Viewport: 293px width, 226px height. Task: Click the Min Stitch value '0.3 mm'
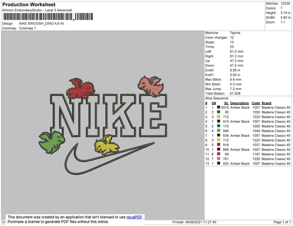click(x=236, y=84)
